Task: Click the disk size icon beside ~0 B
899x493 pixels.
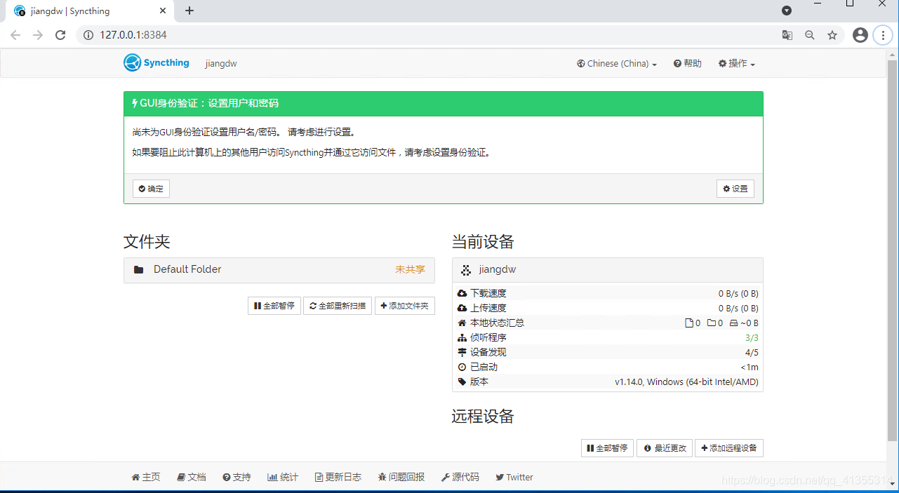Action: 733,323
